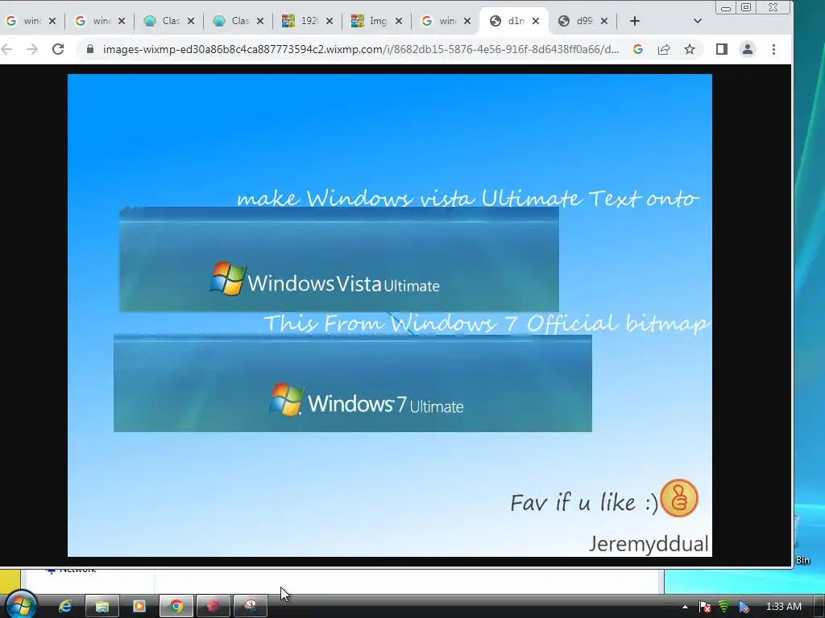
Task: Open Chrome three-dot menu
Action: coord(773,49)
